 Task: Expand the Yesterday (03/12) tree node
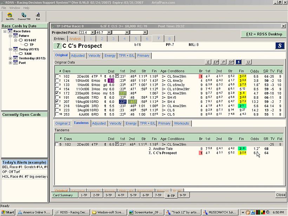point(10,58)
